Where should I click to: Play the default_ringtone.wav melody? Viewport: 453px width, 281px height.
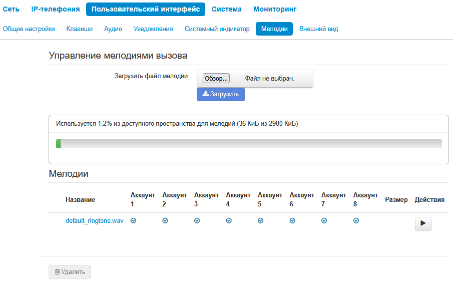(x=423, y=223)
